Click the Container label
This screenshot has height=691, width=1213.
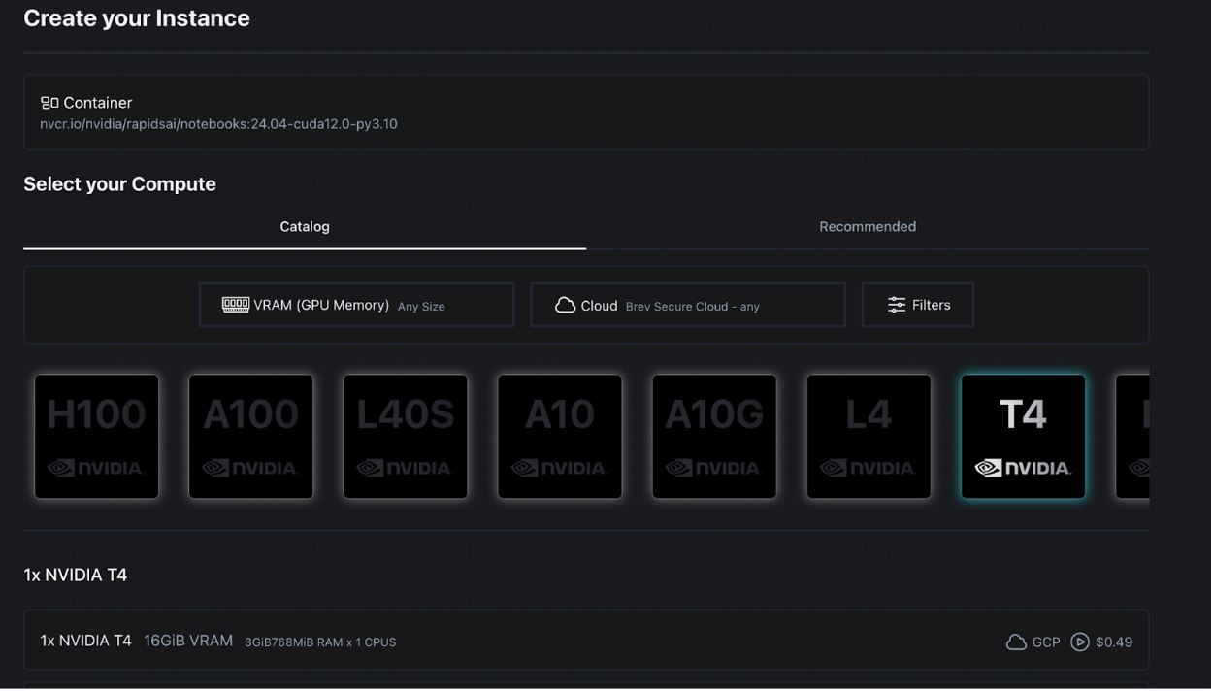[98, 103]
